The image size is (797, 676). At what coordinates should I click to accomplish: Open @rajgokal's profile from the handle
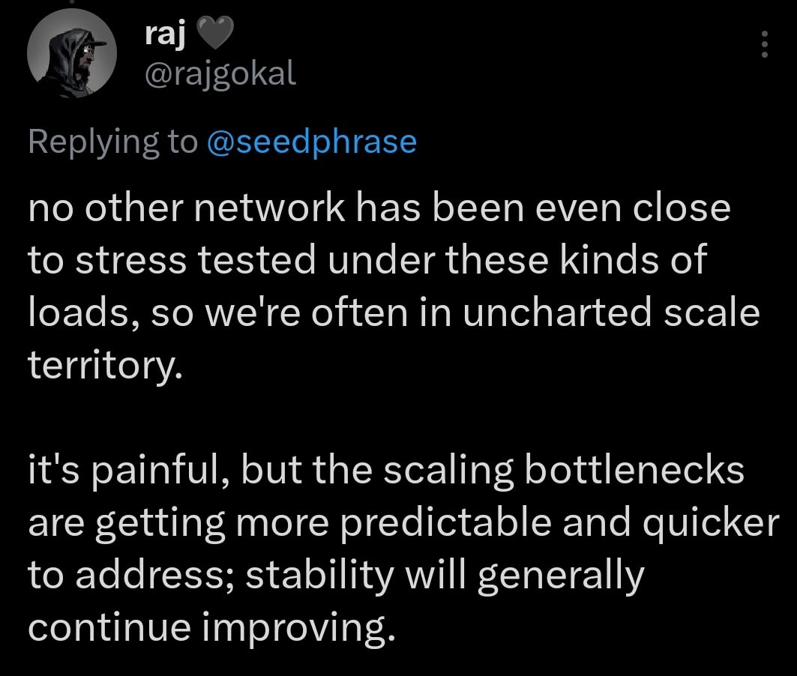[x=221, y=73]
